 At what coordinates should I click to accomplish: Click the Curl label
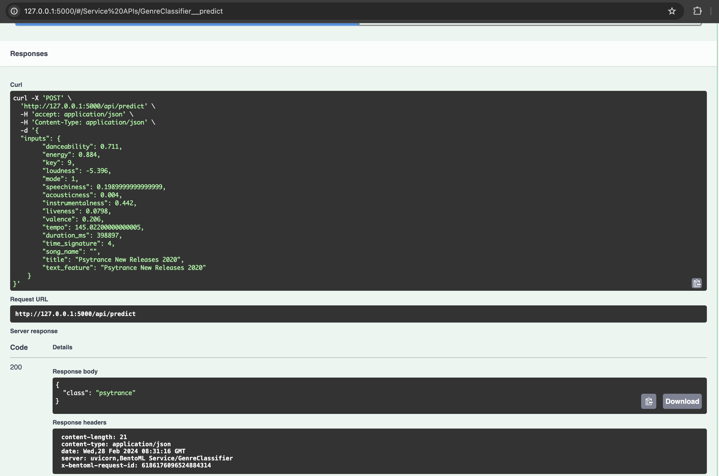coord(16,85)
